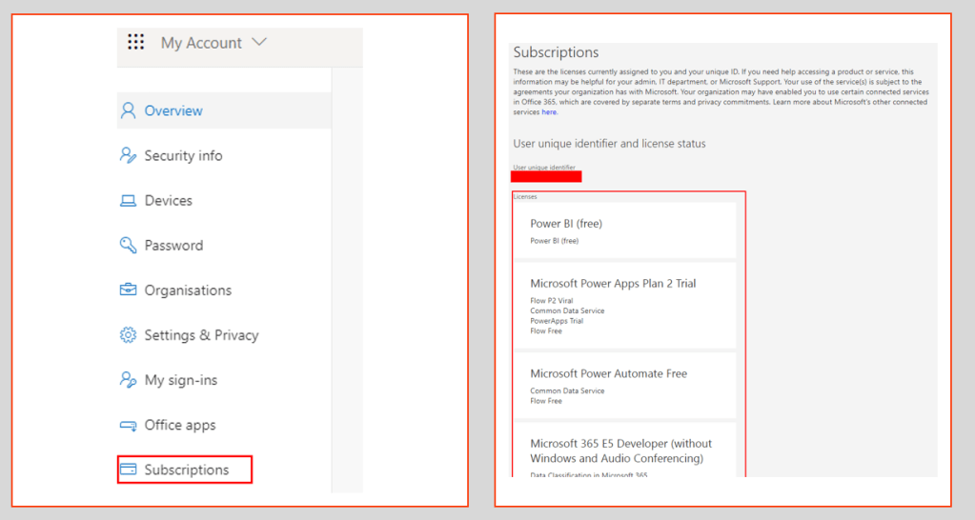The image size is (975, 520).
Task: Click the redacted user unique identifier value
Action: 546,176
